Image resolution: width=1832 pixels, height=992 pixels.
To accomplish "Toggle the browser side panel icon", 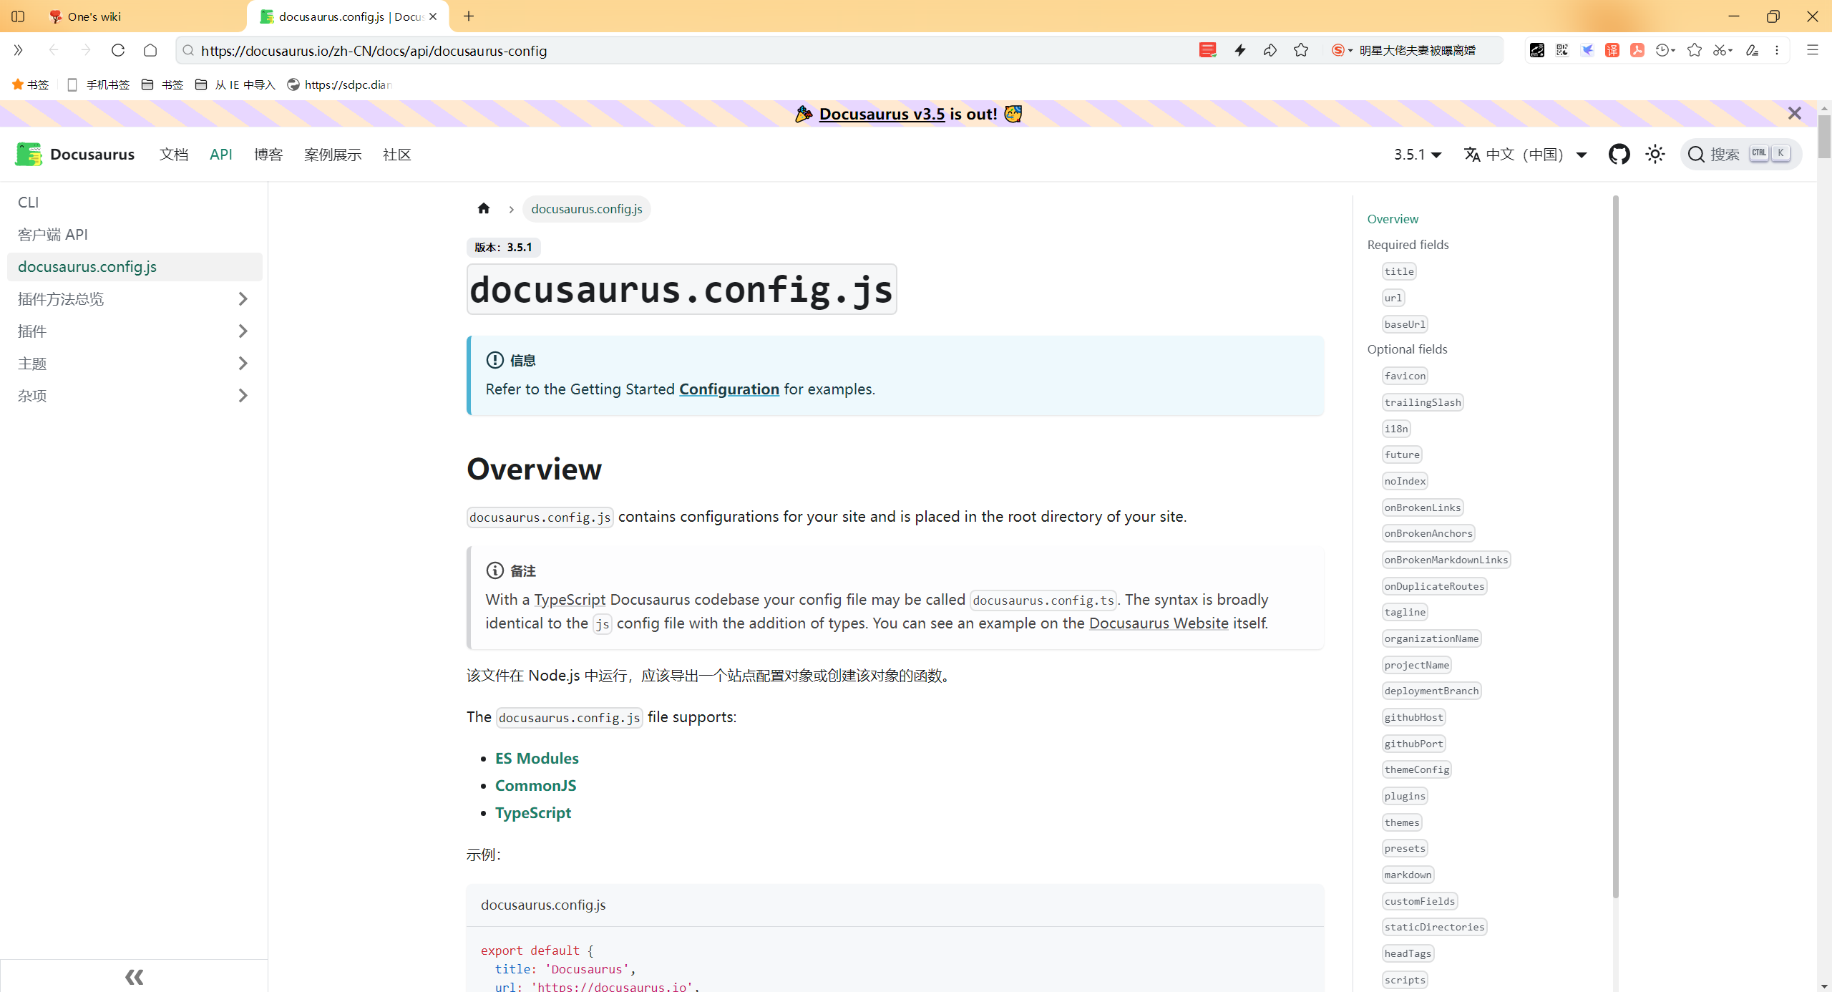I will point(18,16).
